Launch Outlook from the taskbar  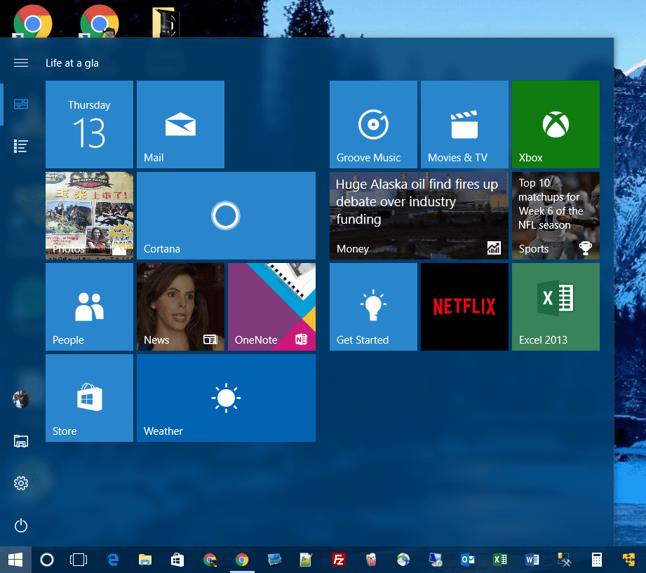pos(468,560)
